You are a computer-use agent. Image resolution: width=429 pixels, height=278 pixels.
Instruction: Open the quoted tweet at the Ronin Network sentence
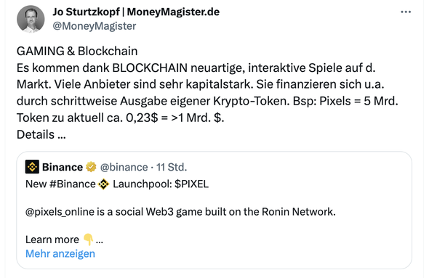(x=180, y=212)
